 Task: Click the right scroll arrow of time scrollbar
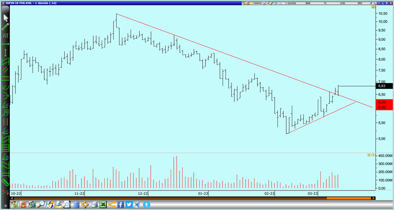(x=373, y=198)
